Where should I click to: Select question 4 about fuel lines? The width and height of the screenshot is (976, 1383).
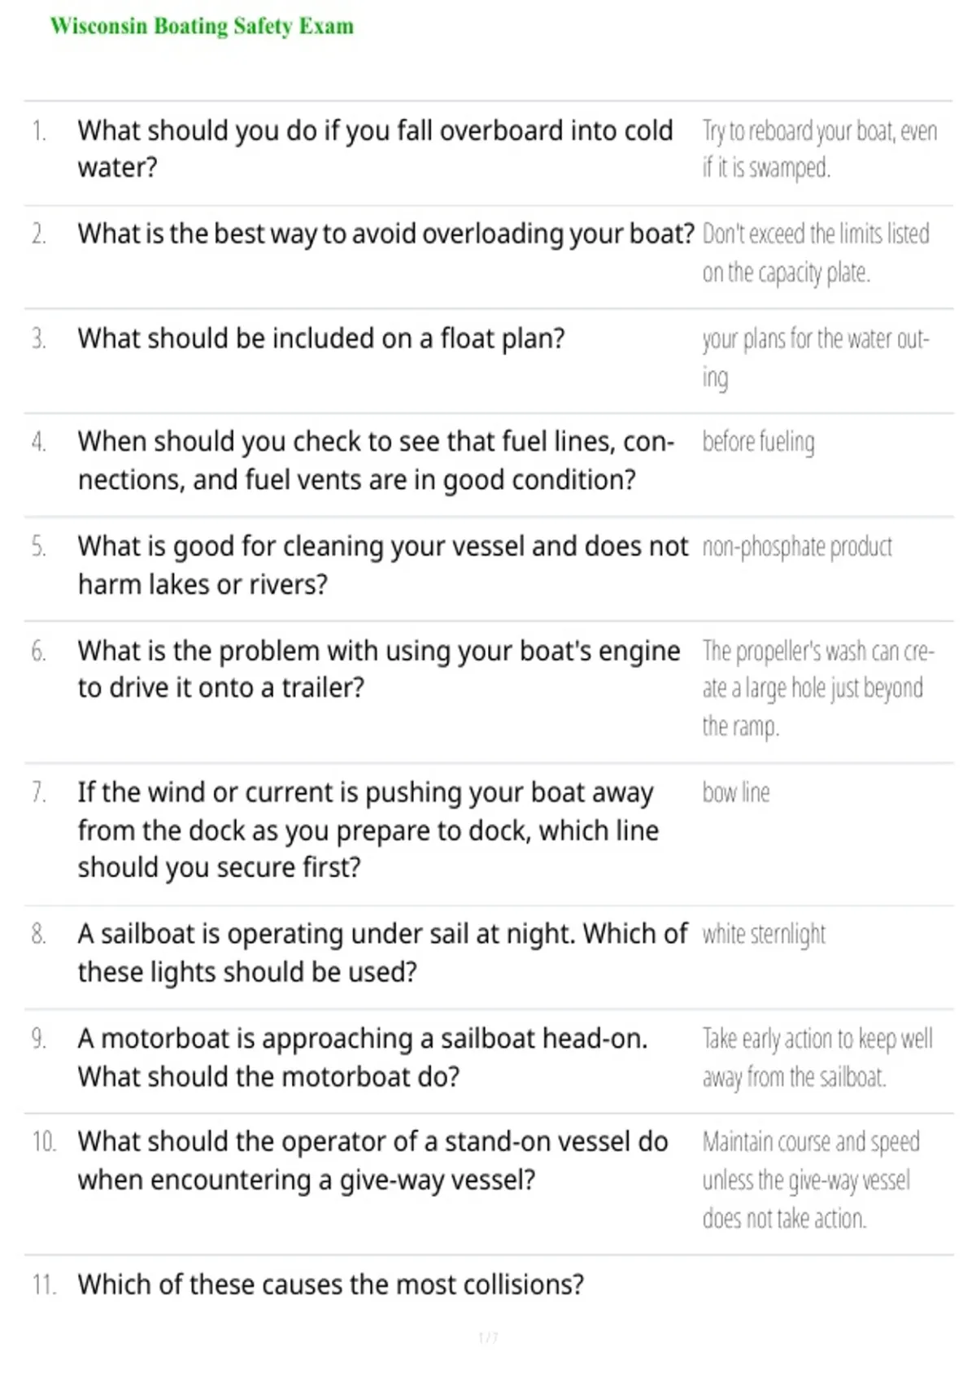point(376,460)
